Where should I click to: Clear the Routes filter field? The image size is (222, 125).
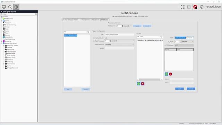[x=161, y=36]
